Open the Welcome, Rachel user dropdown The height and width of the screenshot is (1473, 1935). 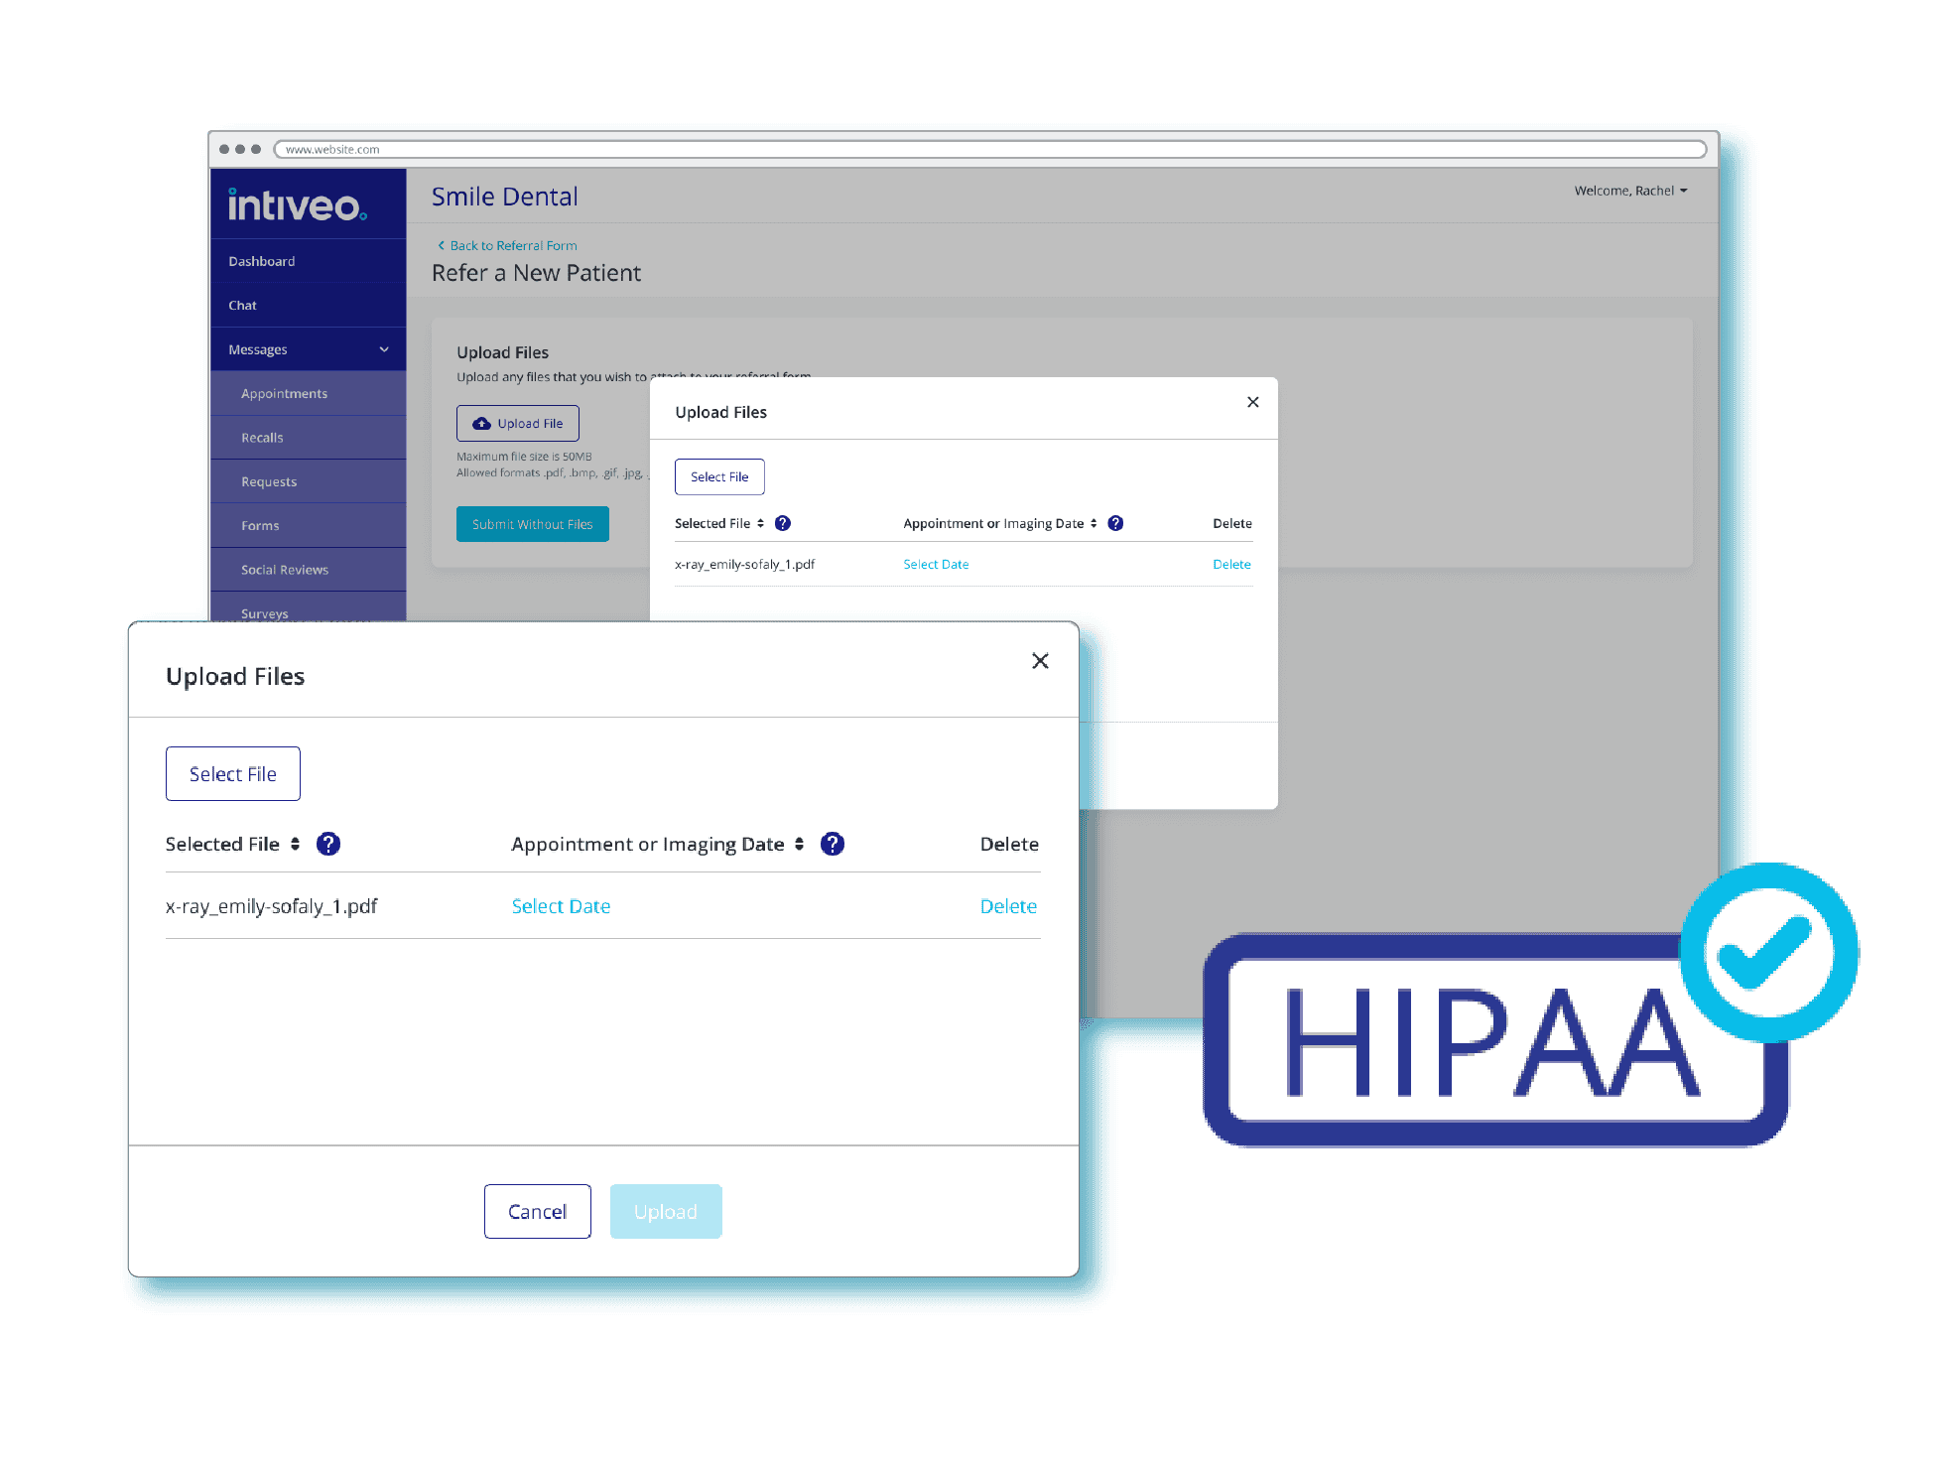pyautogui.click(x=1630, y=191)
